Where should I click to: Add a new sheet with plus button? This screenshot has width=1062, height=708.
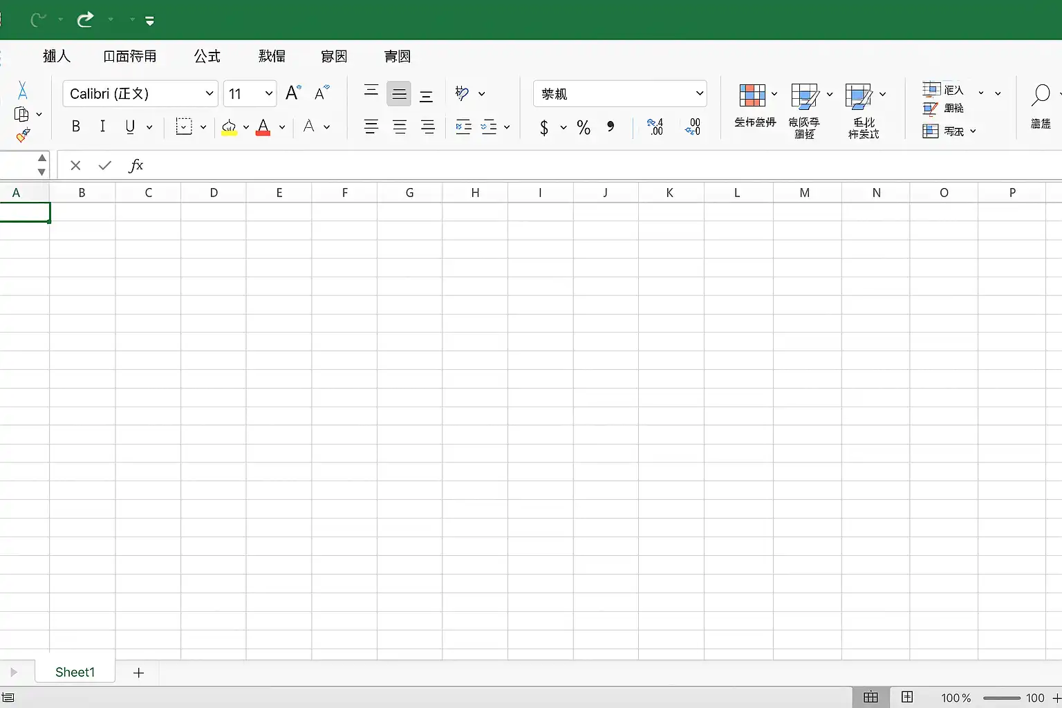138,673
